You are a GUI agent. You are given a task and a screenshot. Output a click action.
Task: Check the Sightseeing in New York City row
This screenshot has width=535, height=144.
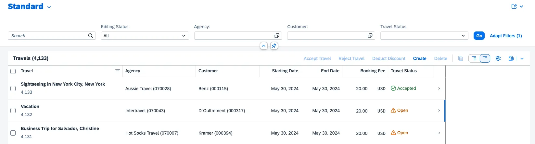(13, 89)
